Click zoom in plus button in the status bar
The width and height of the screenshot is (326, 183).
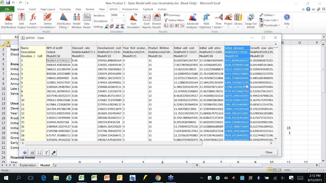[323, 170]
